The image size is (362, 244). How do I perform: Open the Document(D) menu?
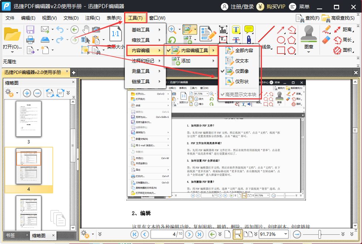click(71, 18)
